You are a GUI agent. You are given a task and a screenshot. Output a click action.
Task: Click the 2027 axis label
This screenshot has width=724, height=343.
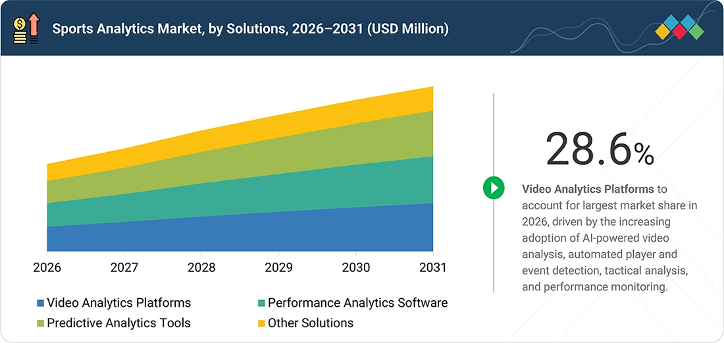tap(124, 268)
